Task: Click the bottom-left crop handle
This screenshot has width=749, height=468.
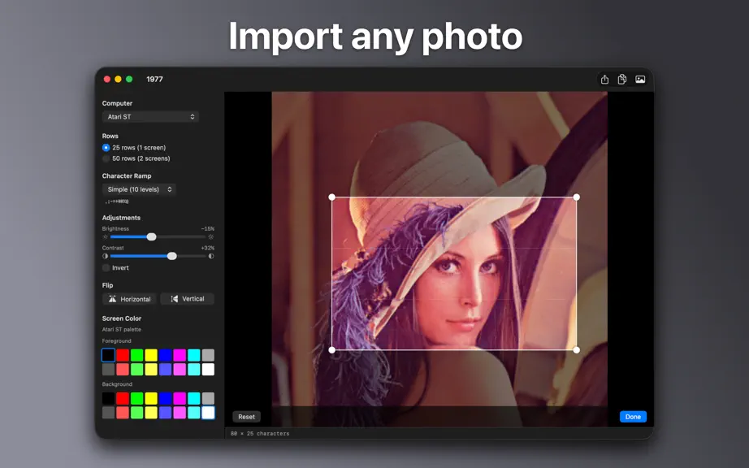Action: pyautogui.click(x=332, y=350)
